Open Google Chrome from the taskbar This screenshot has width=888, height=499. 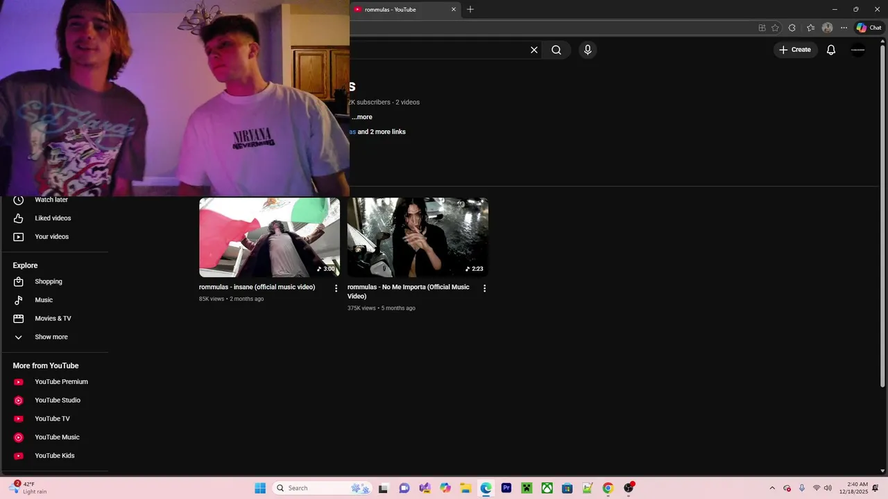pyautogui.click(x=608, y=488)
